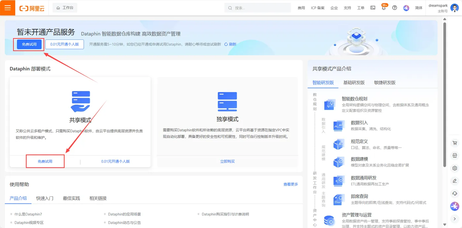
Task: Switch to the 最佳实践 tab
Action: (71, 198)
